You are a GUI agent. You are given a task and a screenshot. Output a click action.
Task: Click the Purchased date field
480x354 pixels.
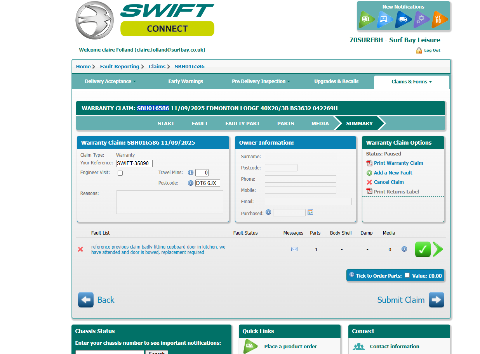[x=289, y=212]
